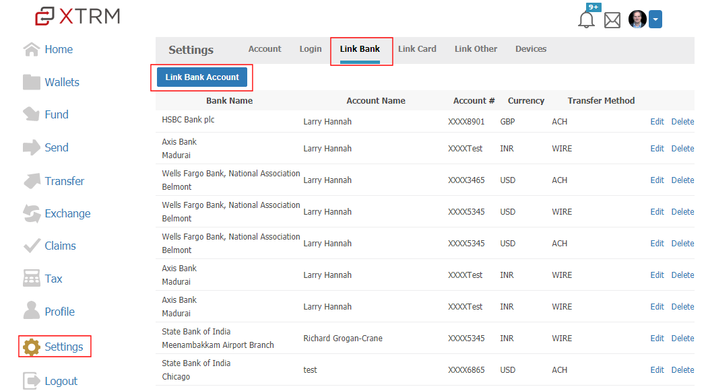This screenshot has height=391, width=706.
Task: Delete the HSBC Bank plc account
Action: [682, 122]
